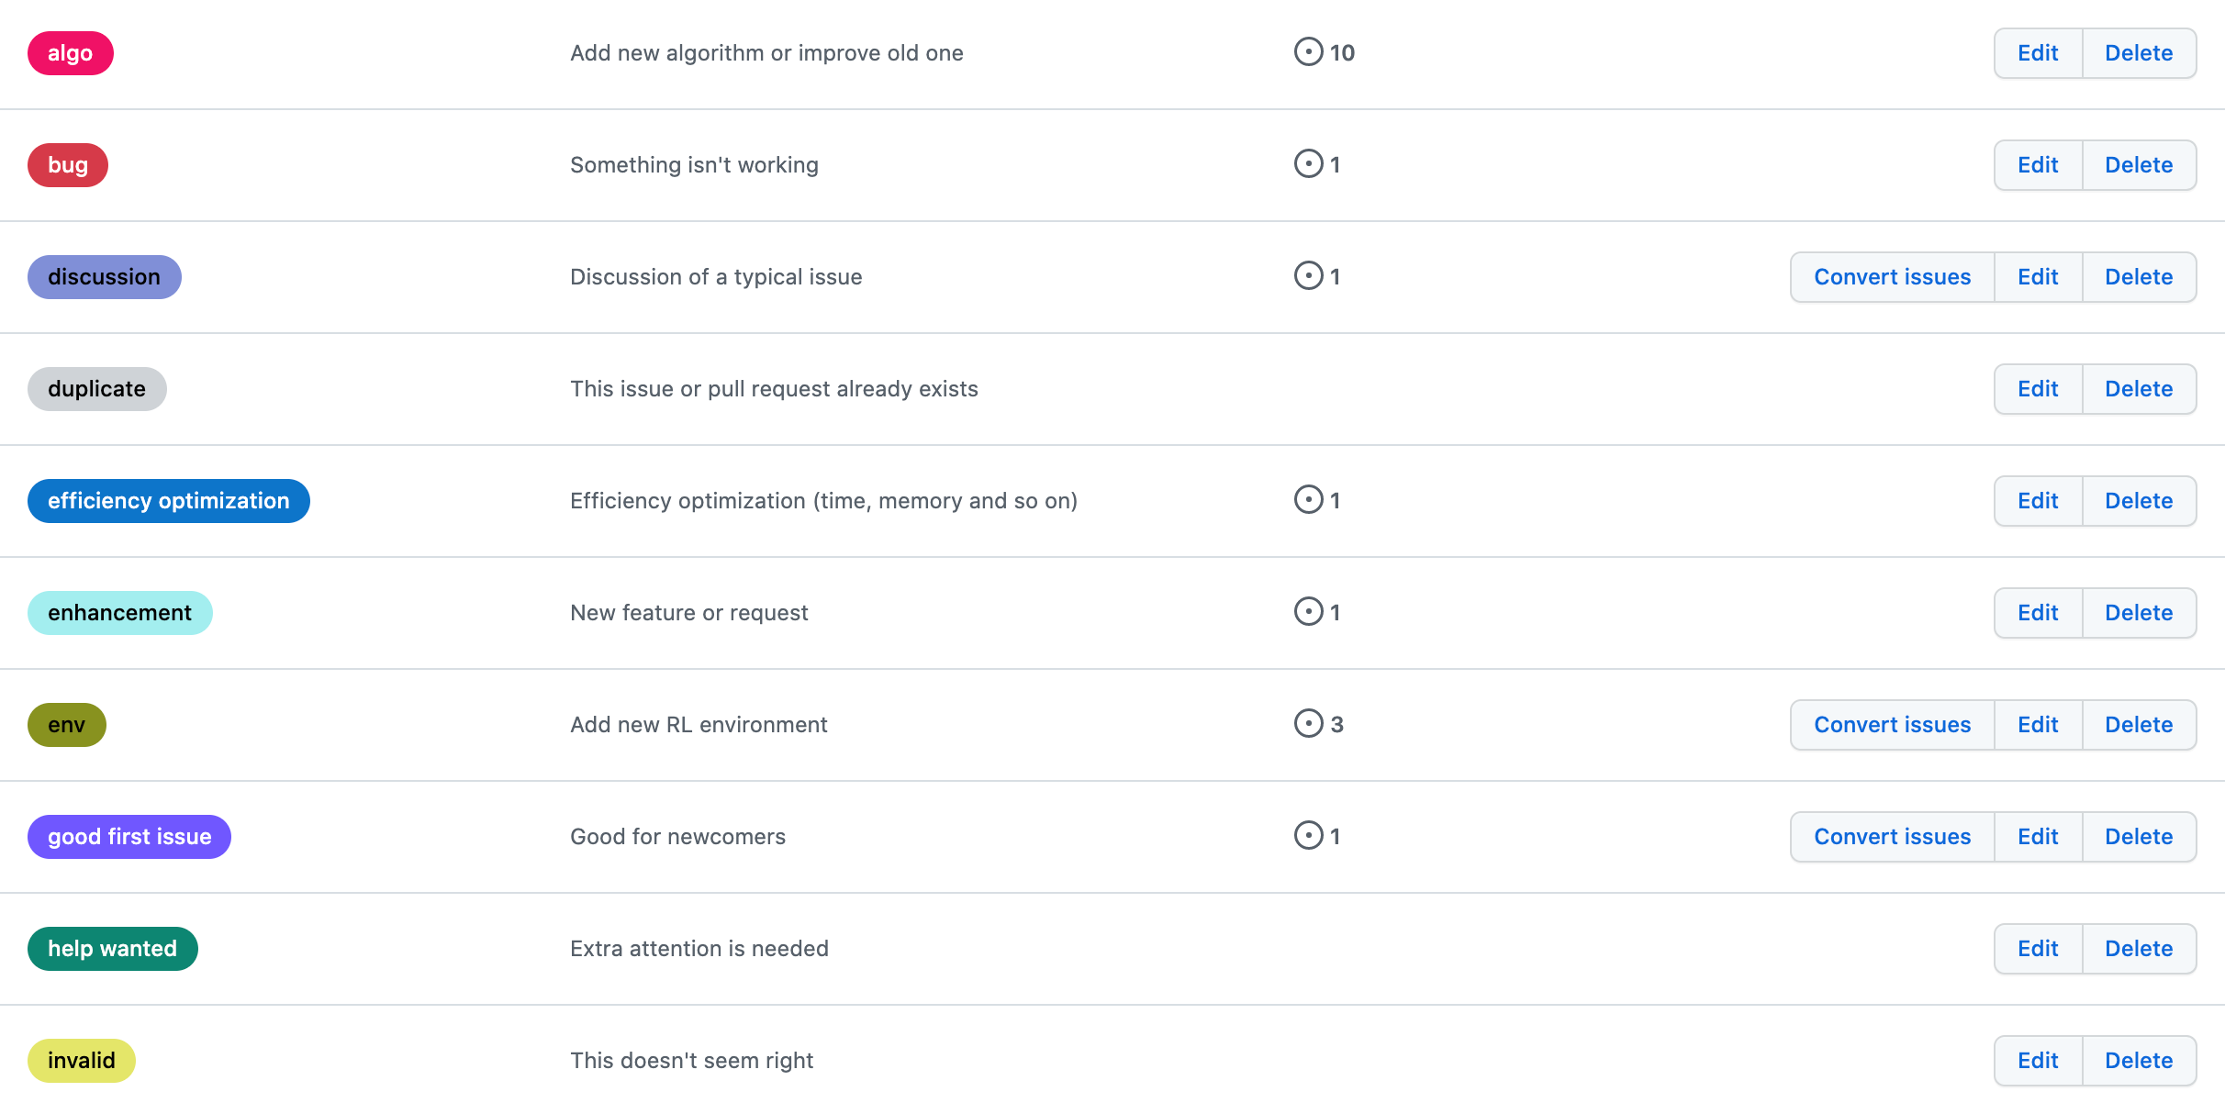Open issues icon for good first issue

[1308, 836]
